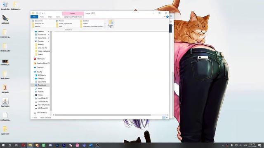This screenshot has width=264, height=148.
Task: Open Photoshop from the taskbar
Action: point(57,145)
